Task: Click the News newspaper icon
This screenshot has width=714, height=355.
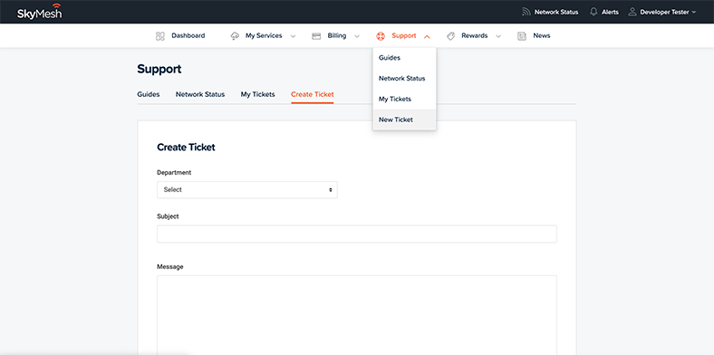Action: coord(522,36)
